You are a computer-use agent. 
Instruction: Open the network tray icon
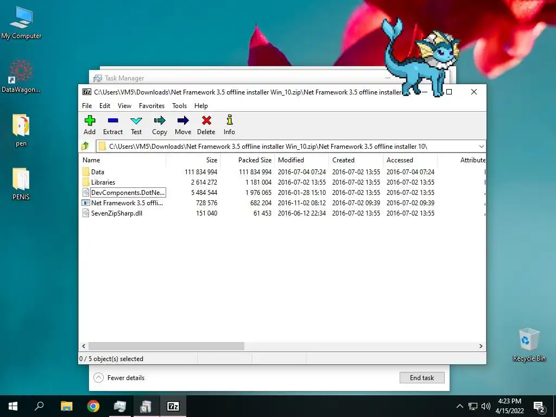(x=473, y=406)
